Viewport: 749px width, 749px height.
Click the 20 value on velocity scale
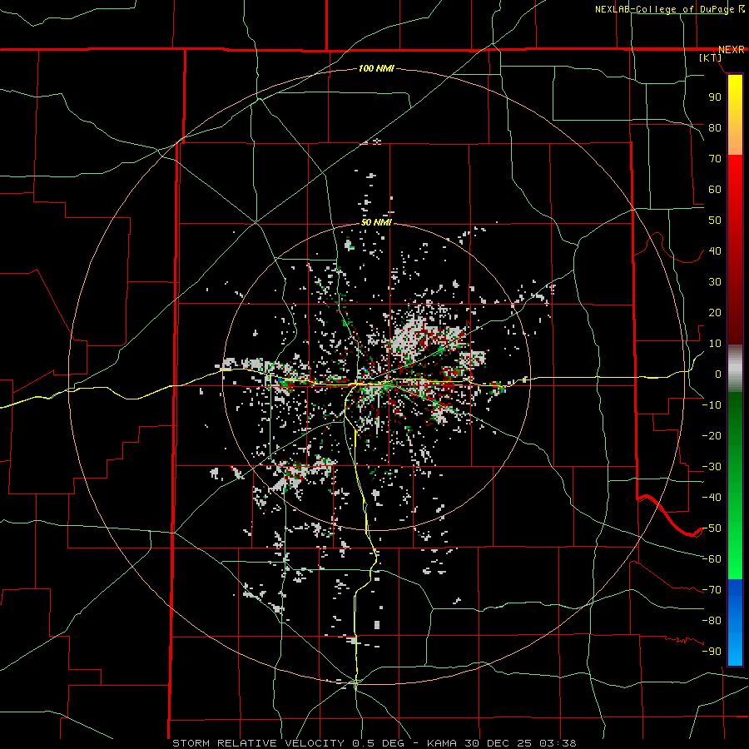click(x=715, y=313)
